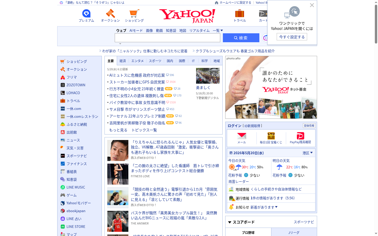Click the blue 検索 button

[x=241, y=38]
